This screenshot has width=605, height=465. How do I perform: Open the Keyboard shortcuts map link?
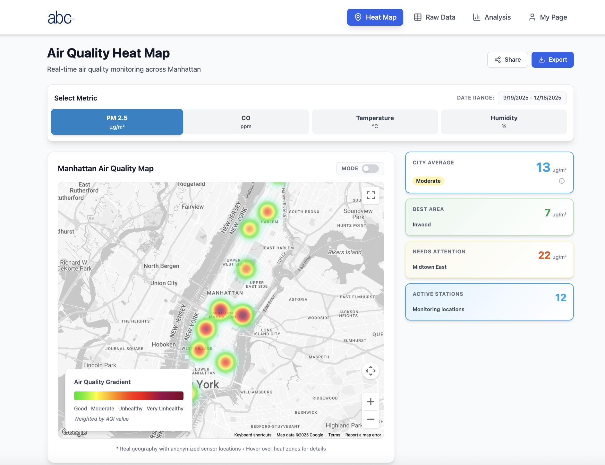253,435
